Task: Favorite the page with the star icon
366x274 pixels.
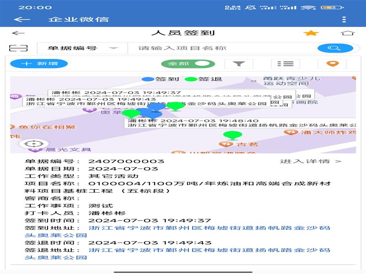Action: [x=311, y=33]
